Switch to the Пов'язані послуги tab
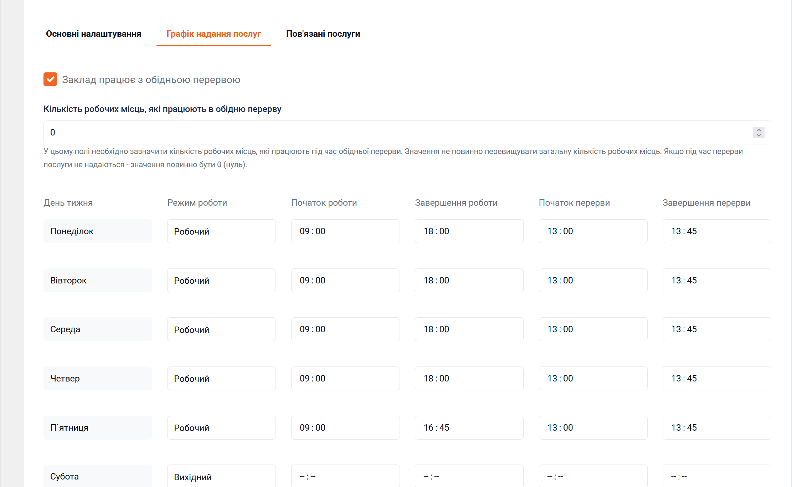Image resolution: width=792 pixels, height=487 pixels. point(323,34)
